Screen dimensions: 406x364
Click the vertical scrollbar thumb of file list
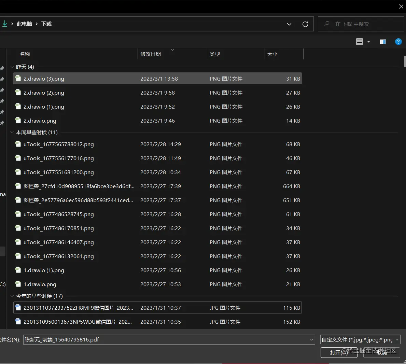pos(404,61)
